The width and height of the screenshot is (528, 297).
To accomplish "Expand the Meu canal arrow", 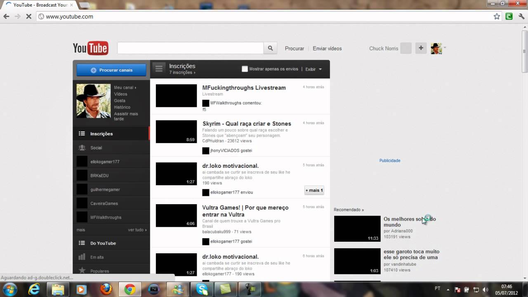I will pos(135,87).
